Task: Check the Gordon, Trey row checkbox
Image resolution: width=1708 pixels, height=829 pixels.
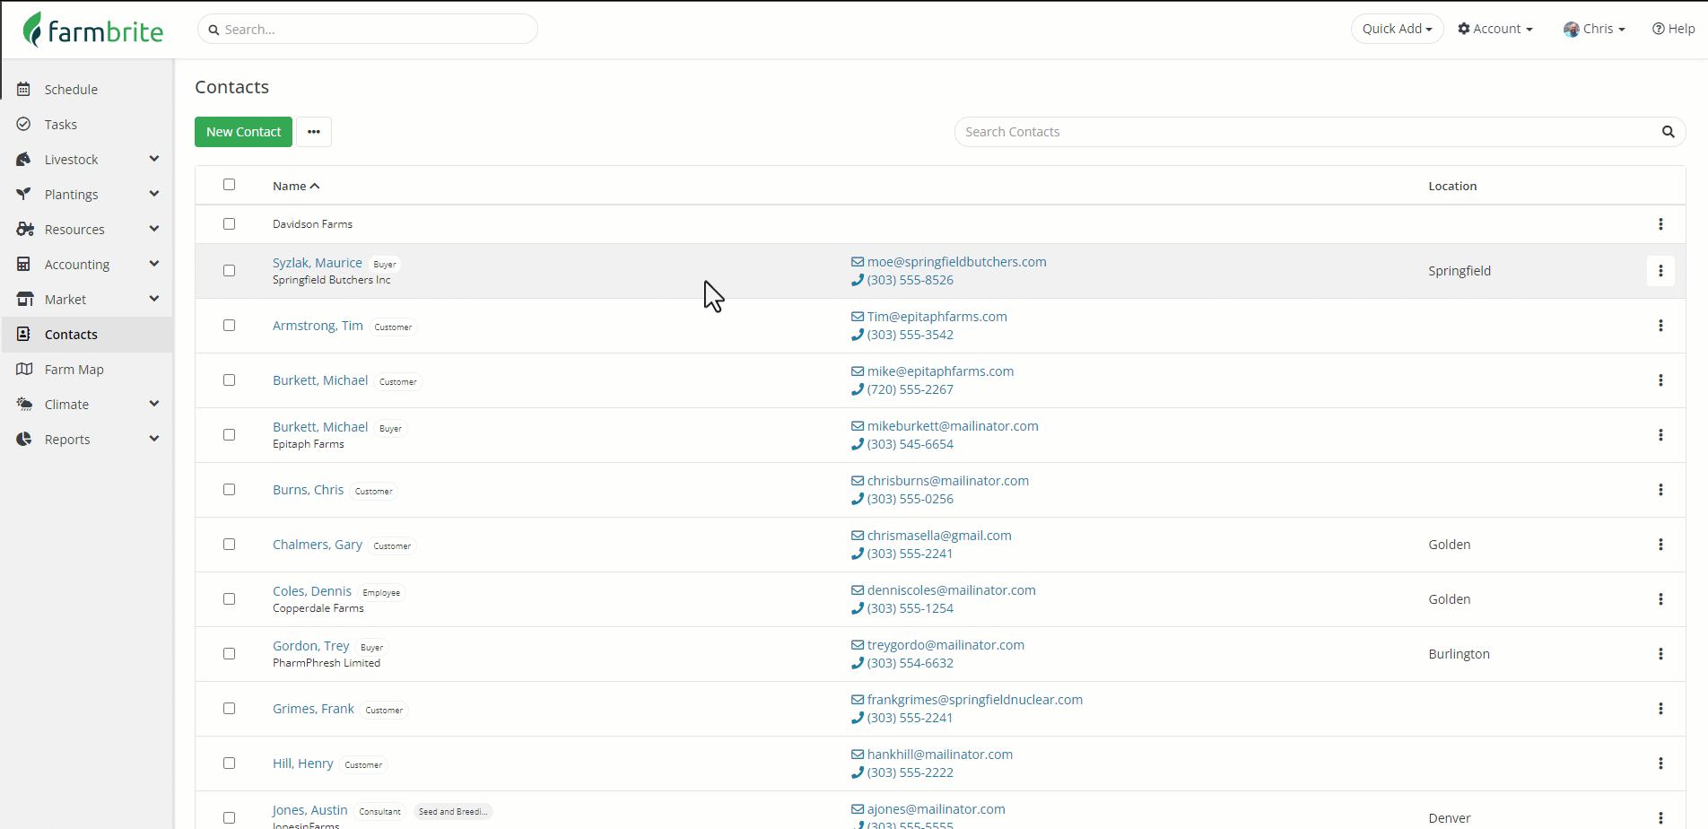Action: pyautogui.click(x=230, y=654)
